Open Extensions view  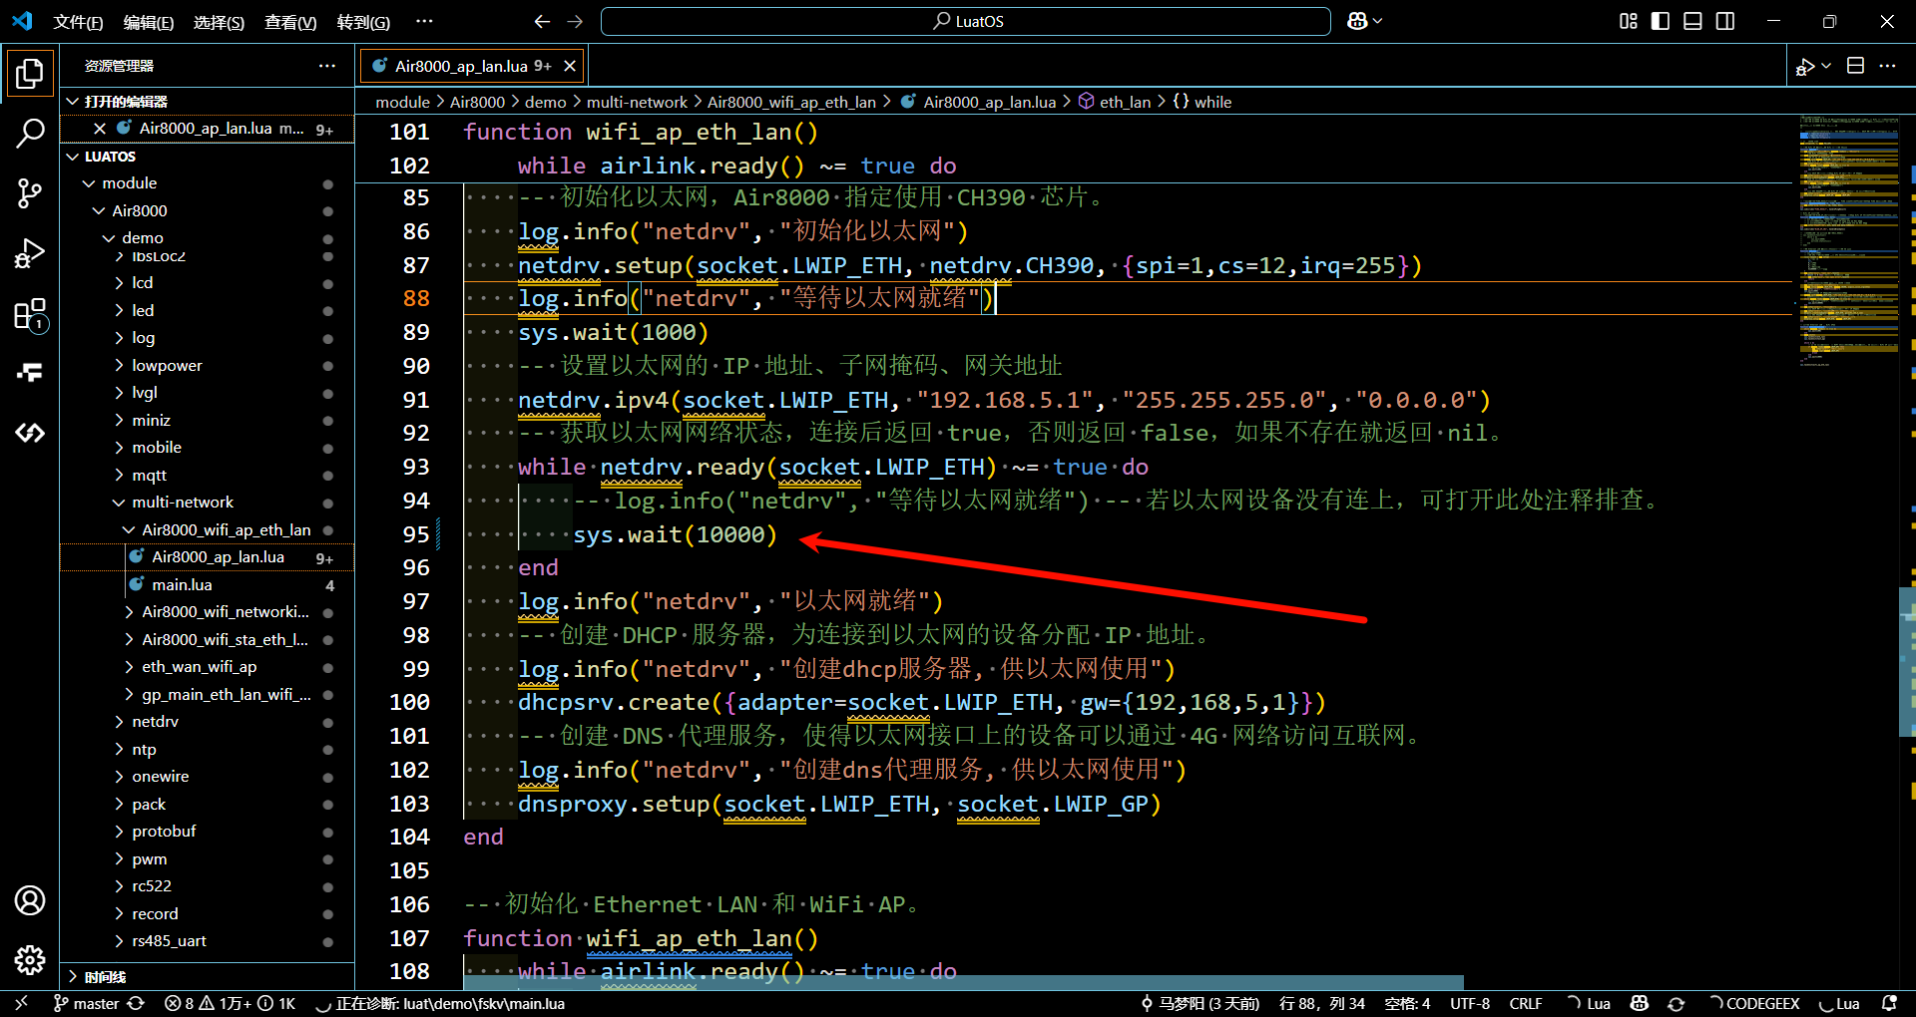(x=30, y=314)
